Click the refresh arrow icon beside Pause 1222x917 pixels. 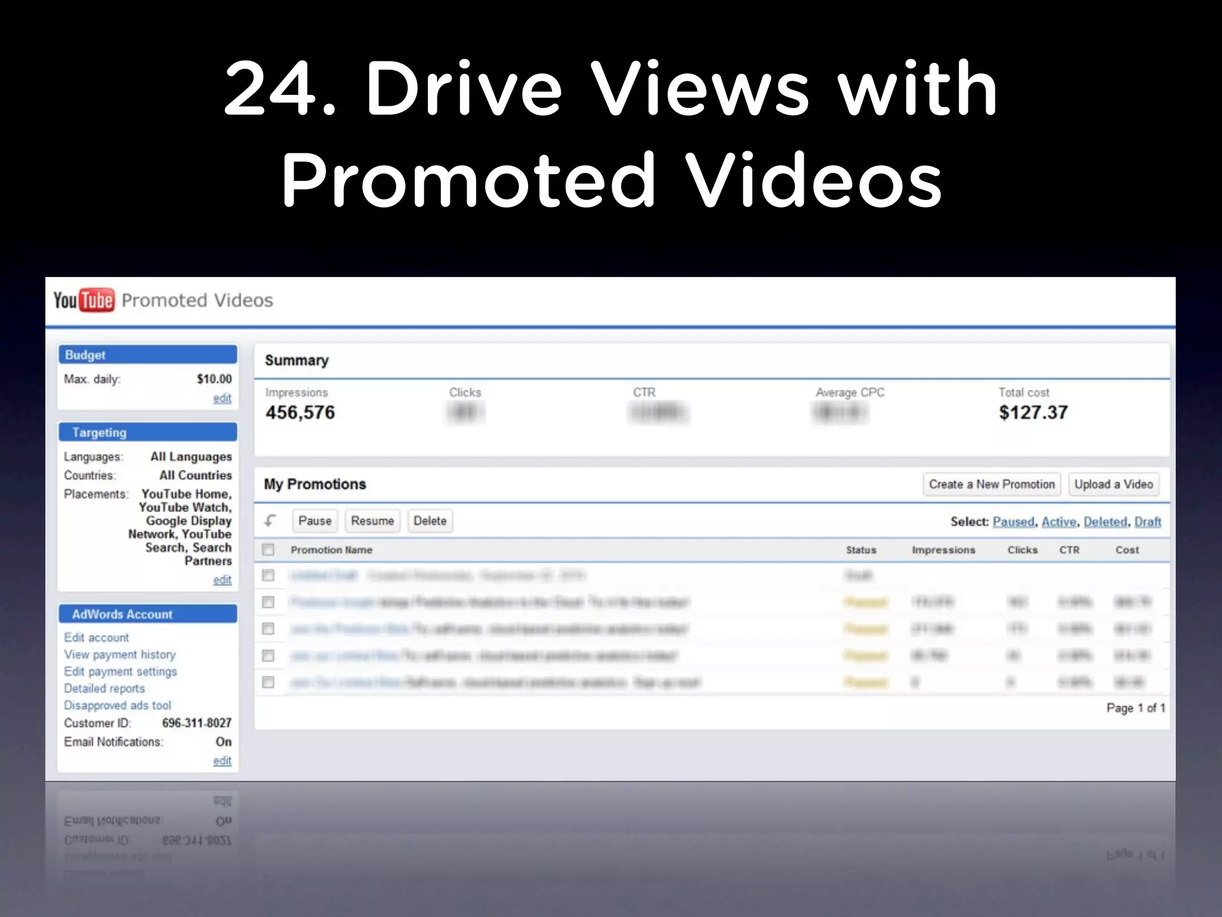coord(271,521)
